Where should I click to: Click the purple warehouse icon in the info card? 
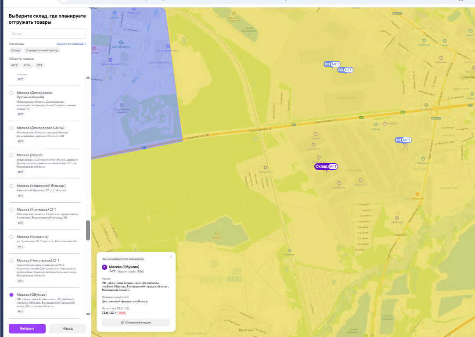click(104, 267)
